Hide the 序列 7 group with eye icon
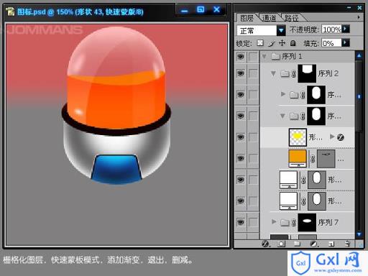 click(x=240, y=223)
